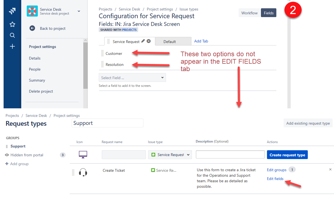Open the Select Field dropdown
This screenshot has height=204, width=334.
coord(132,78)
